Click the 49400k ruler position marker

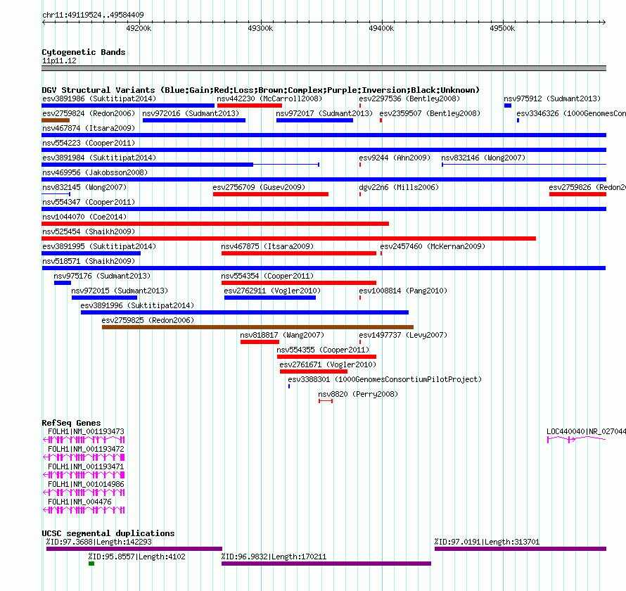coord(381,28)
